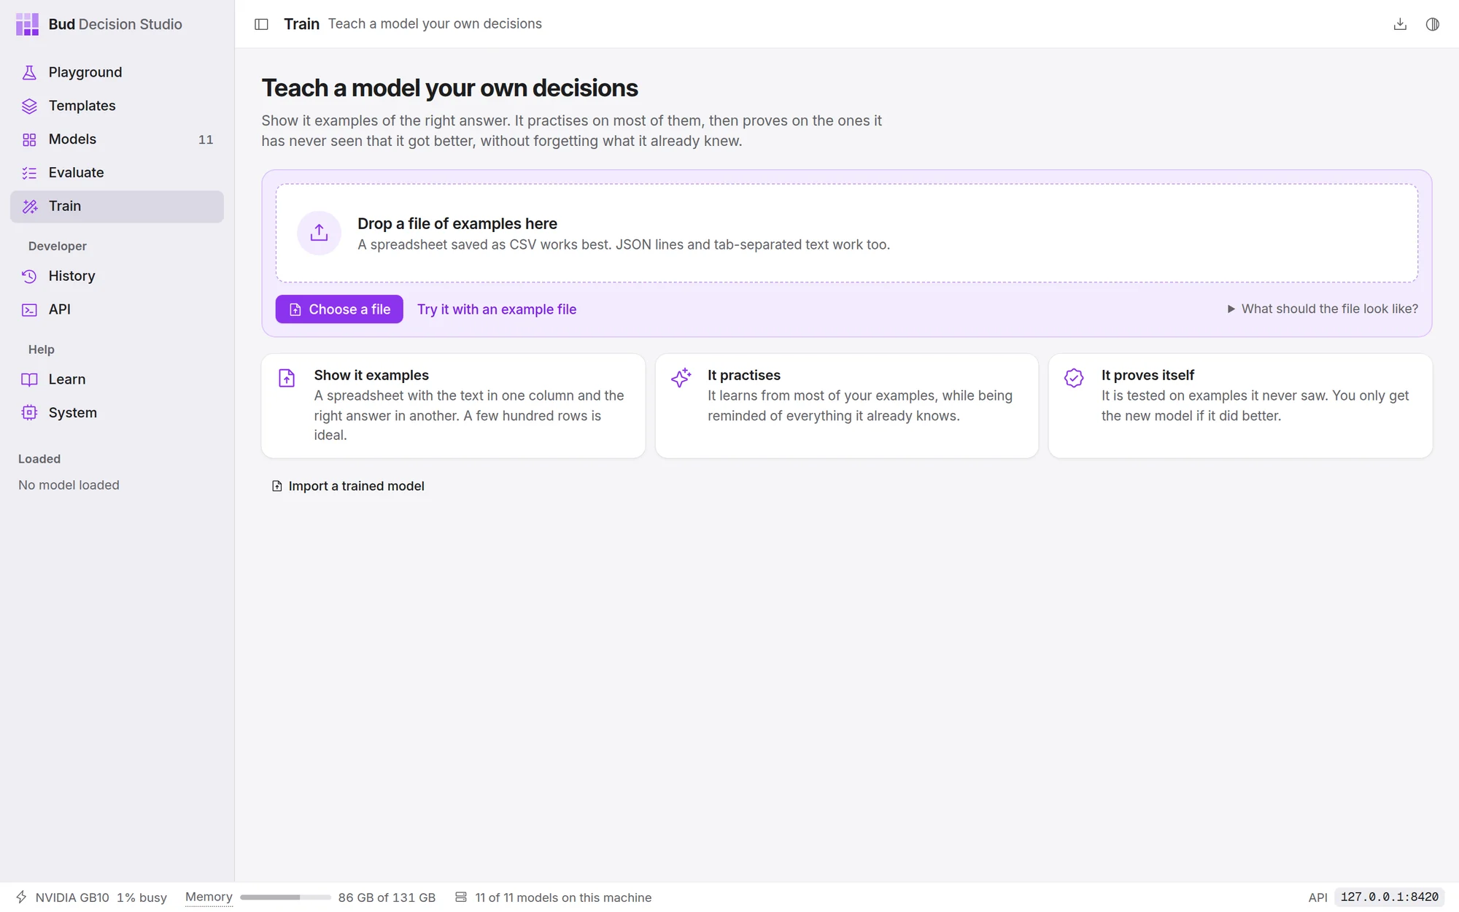Viewport: 1459px width, 912px height.
Task: Click the download icon in the header
Action: [x=1400, y=24]
